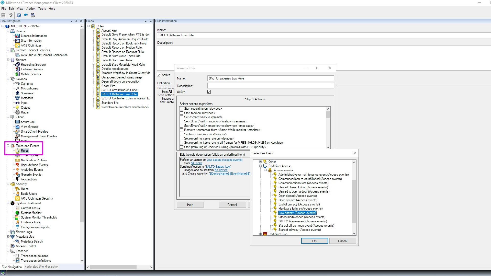
Task: Click the Recording Servers icon
Action: coord(18,65)
